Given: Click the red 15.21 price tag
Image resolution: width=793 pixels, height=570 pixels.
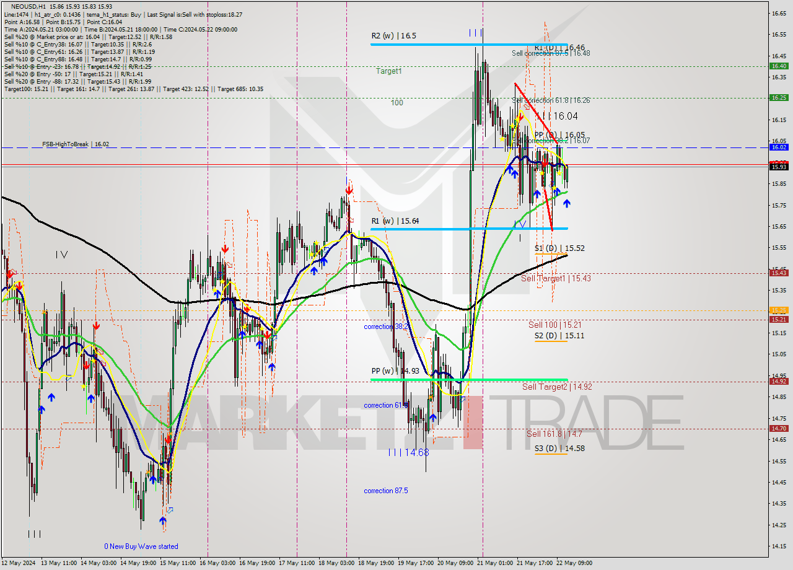Looking at the screenshot, I should (779, 319).
